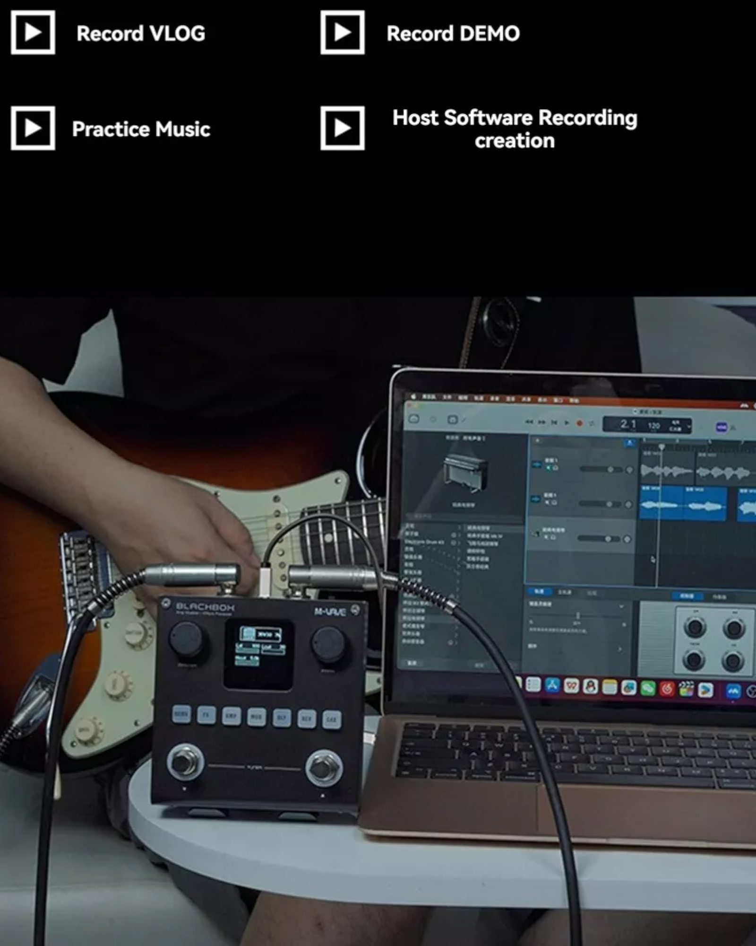Open the App Store icon in the Dock
The width and height of the screenshot is (756, 946).
[552, 685]
